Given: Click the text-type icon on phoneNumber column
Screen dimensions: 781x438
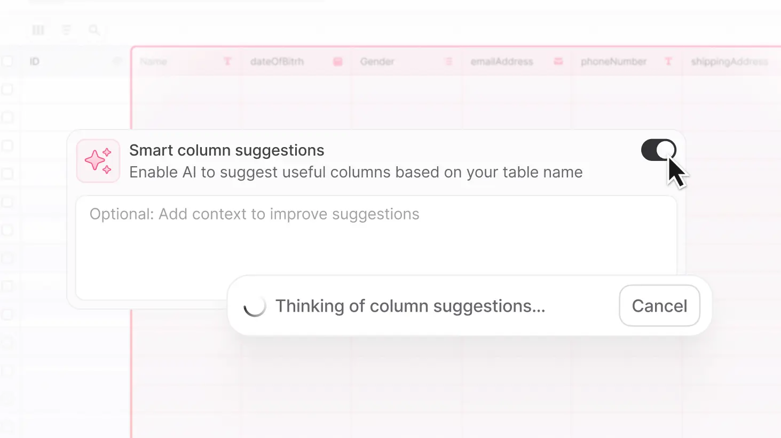Looking at the screenshot, I should coord(668,61).
